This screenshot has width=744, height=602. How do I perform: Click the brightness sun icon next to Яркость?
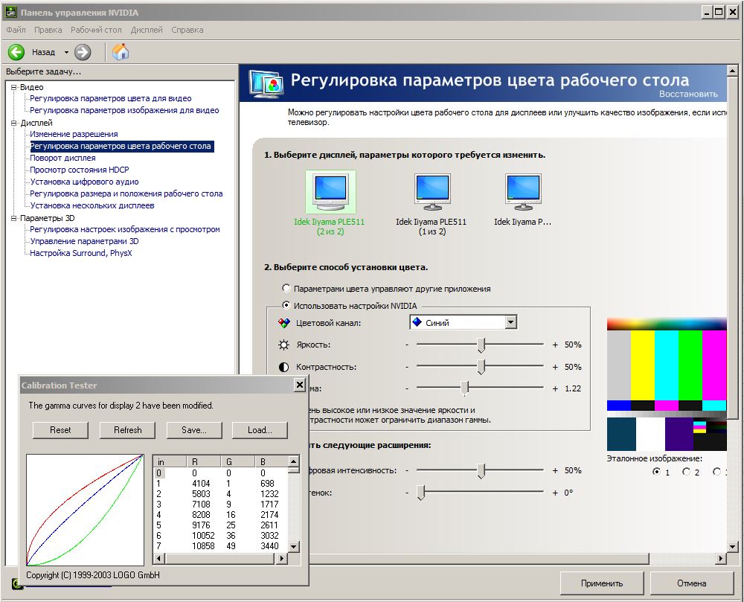pos(283,345)
